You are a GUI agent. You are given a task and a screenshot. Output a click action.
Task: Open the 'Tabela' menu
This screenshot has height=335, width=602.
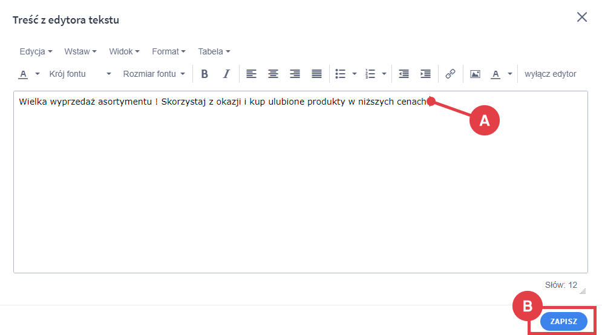[x=214, y=51]
